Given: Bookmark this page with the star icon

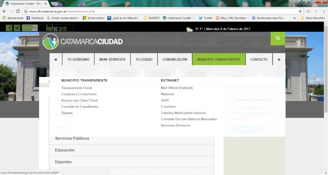Looking at the screenshot, I should point(300,11).
